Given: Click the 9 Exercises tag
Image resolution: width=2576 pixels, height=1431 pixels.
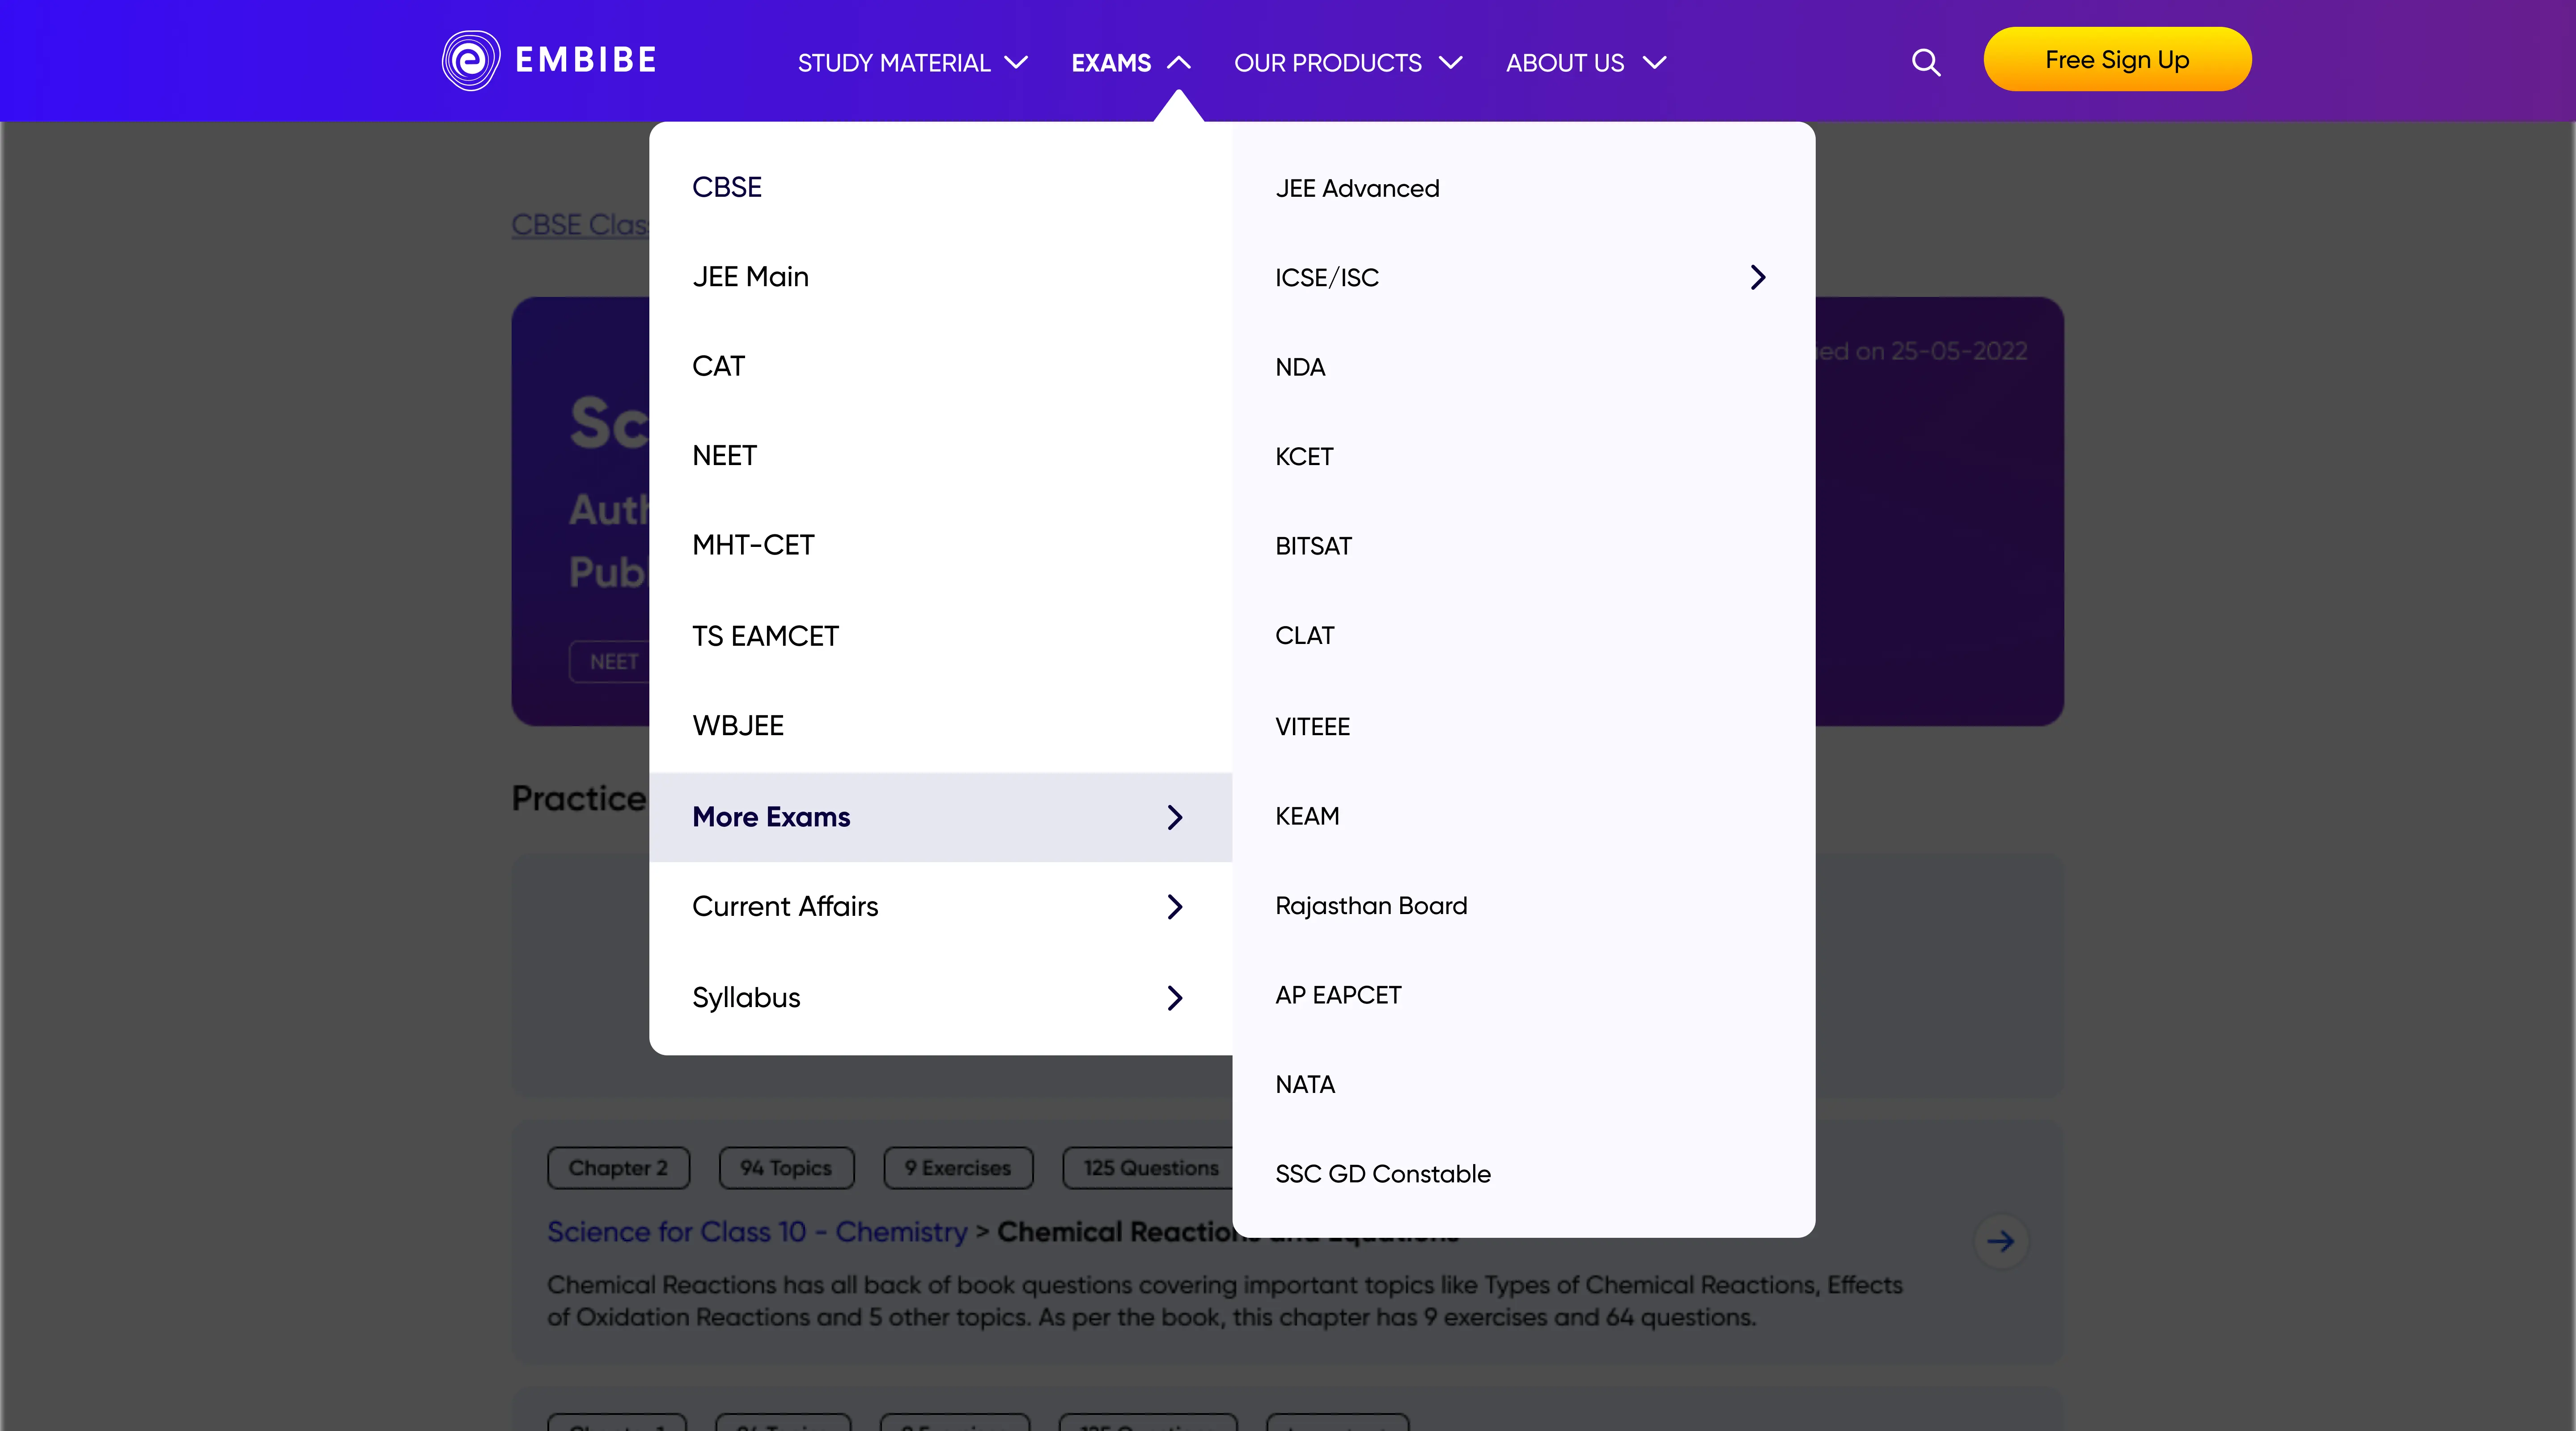Looking at the screenshot, I should (x=958, y=1168).
